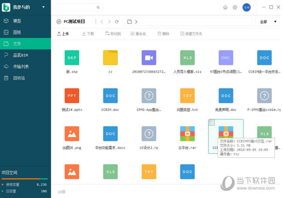Click the 使用容量 8.23G entry
The width and height of the screenshot is (283, 198).
[x=24, y=185]
